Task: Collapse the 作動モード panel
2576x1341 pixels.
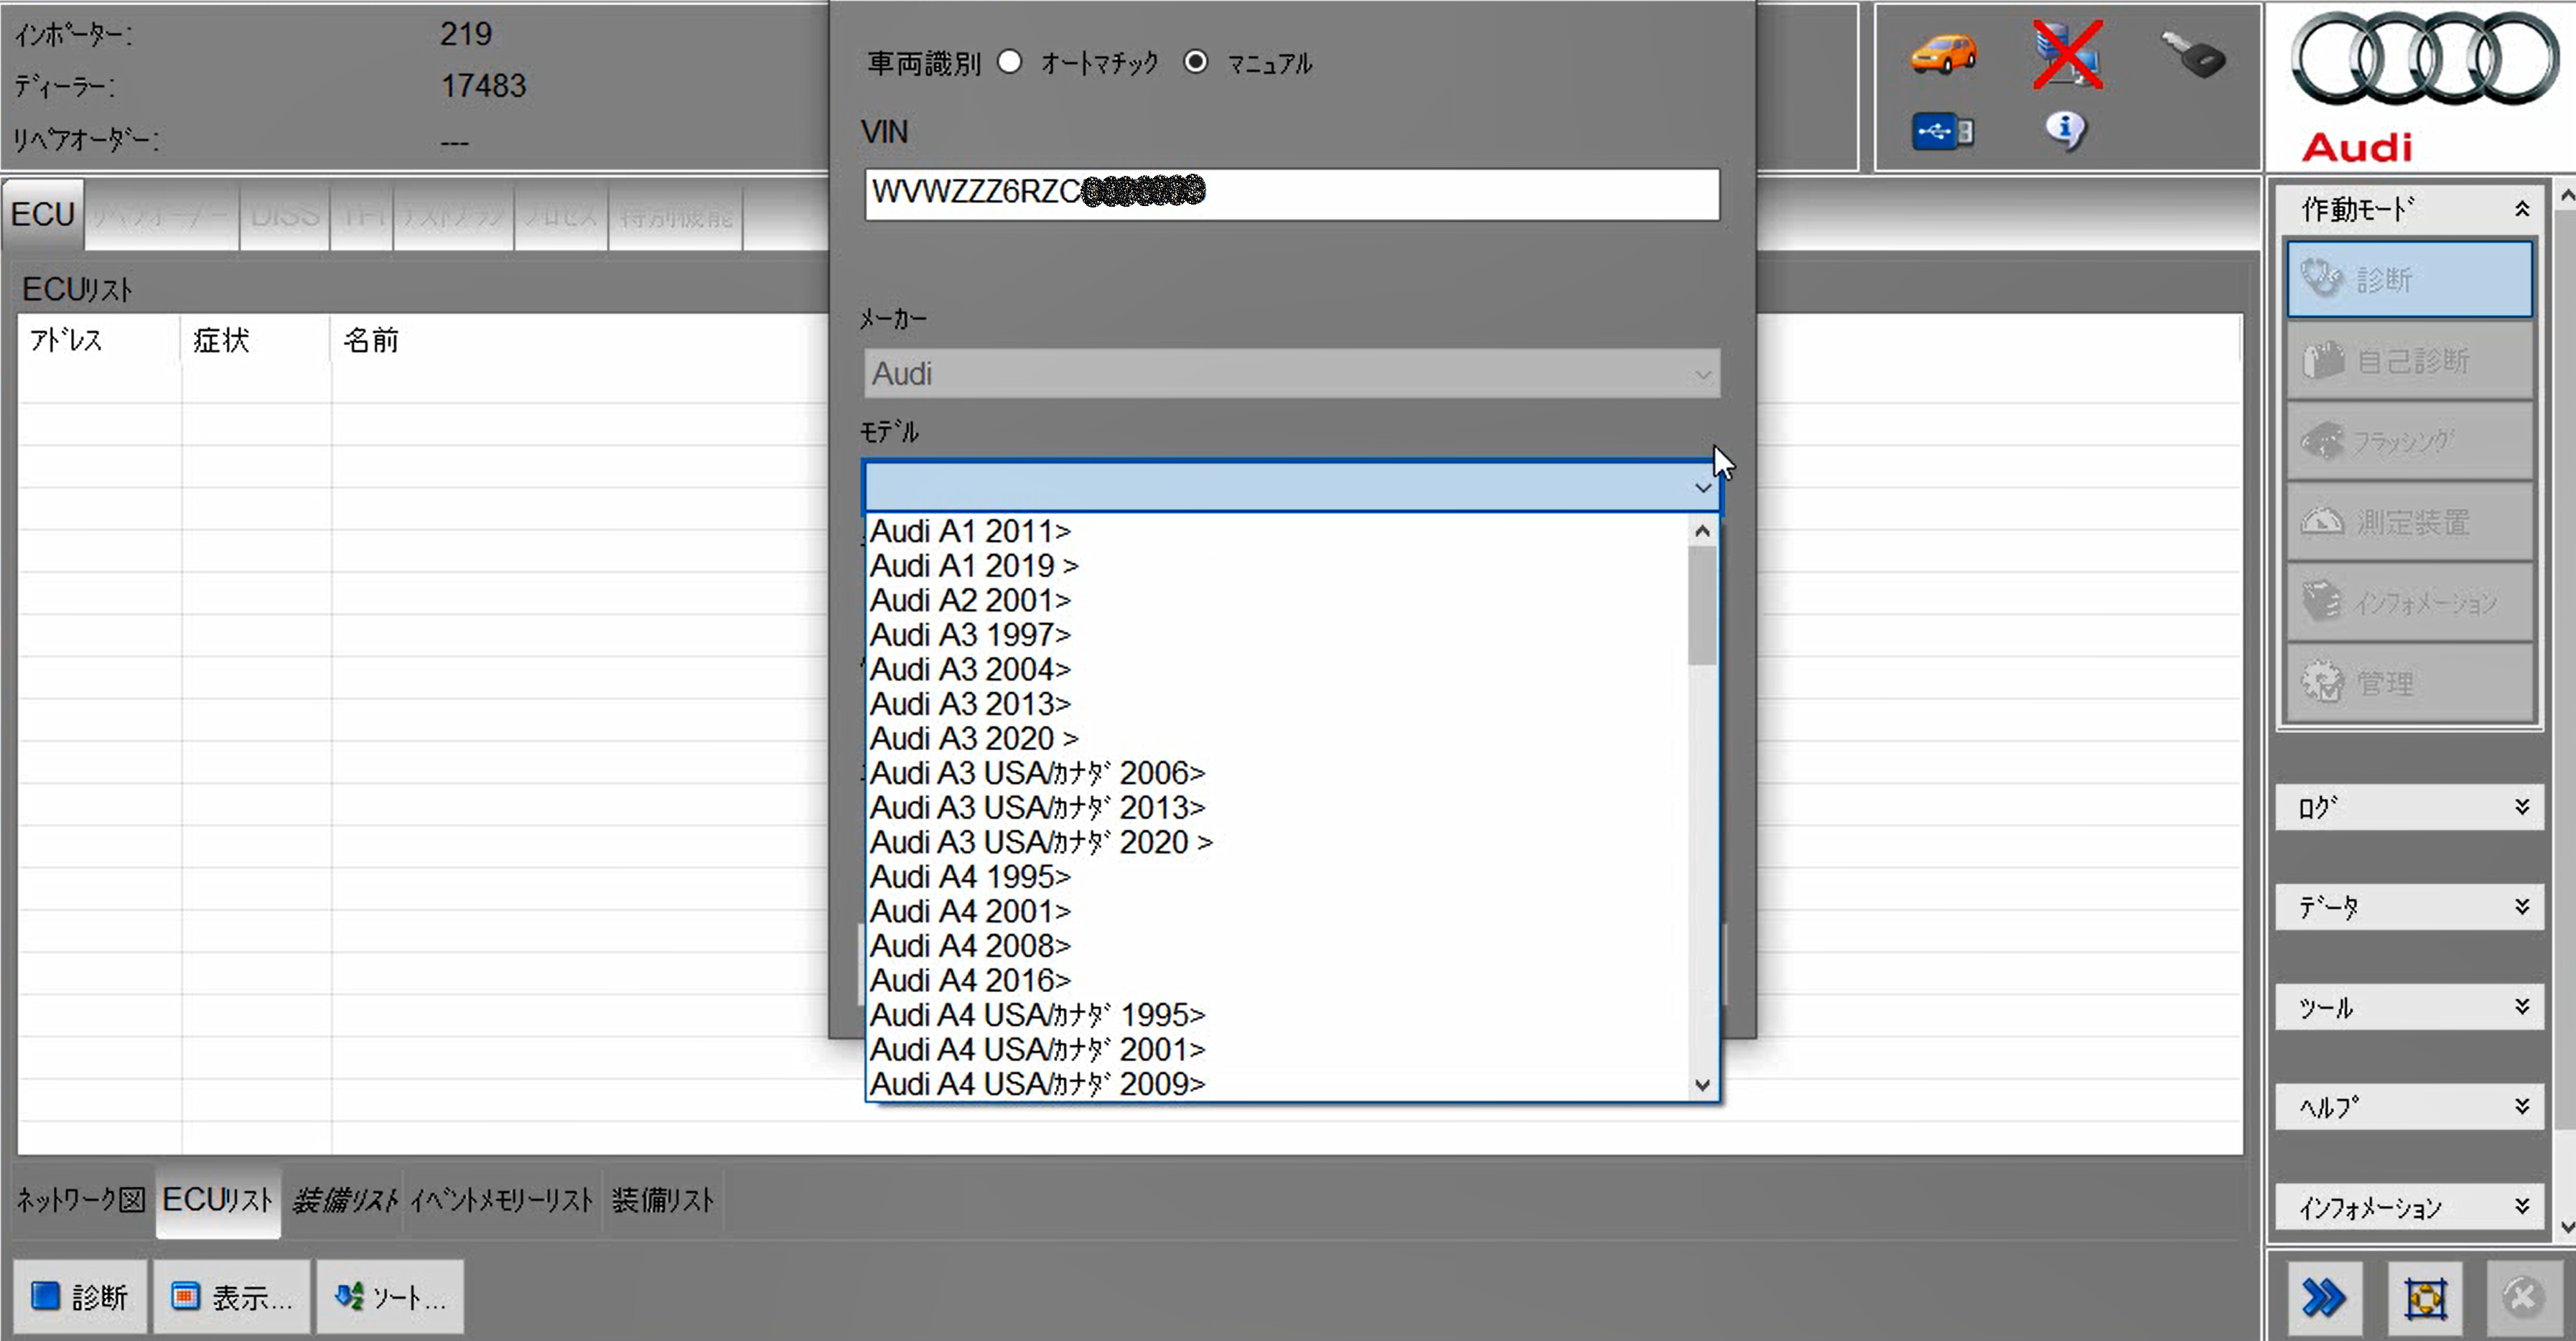Action: (x=2522, y=208)
